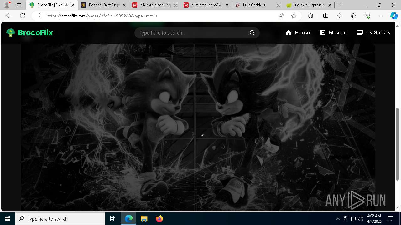Viewport: 401px width, 225px height.
Task: Add this page to favorites
Action: 294,16
